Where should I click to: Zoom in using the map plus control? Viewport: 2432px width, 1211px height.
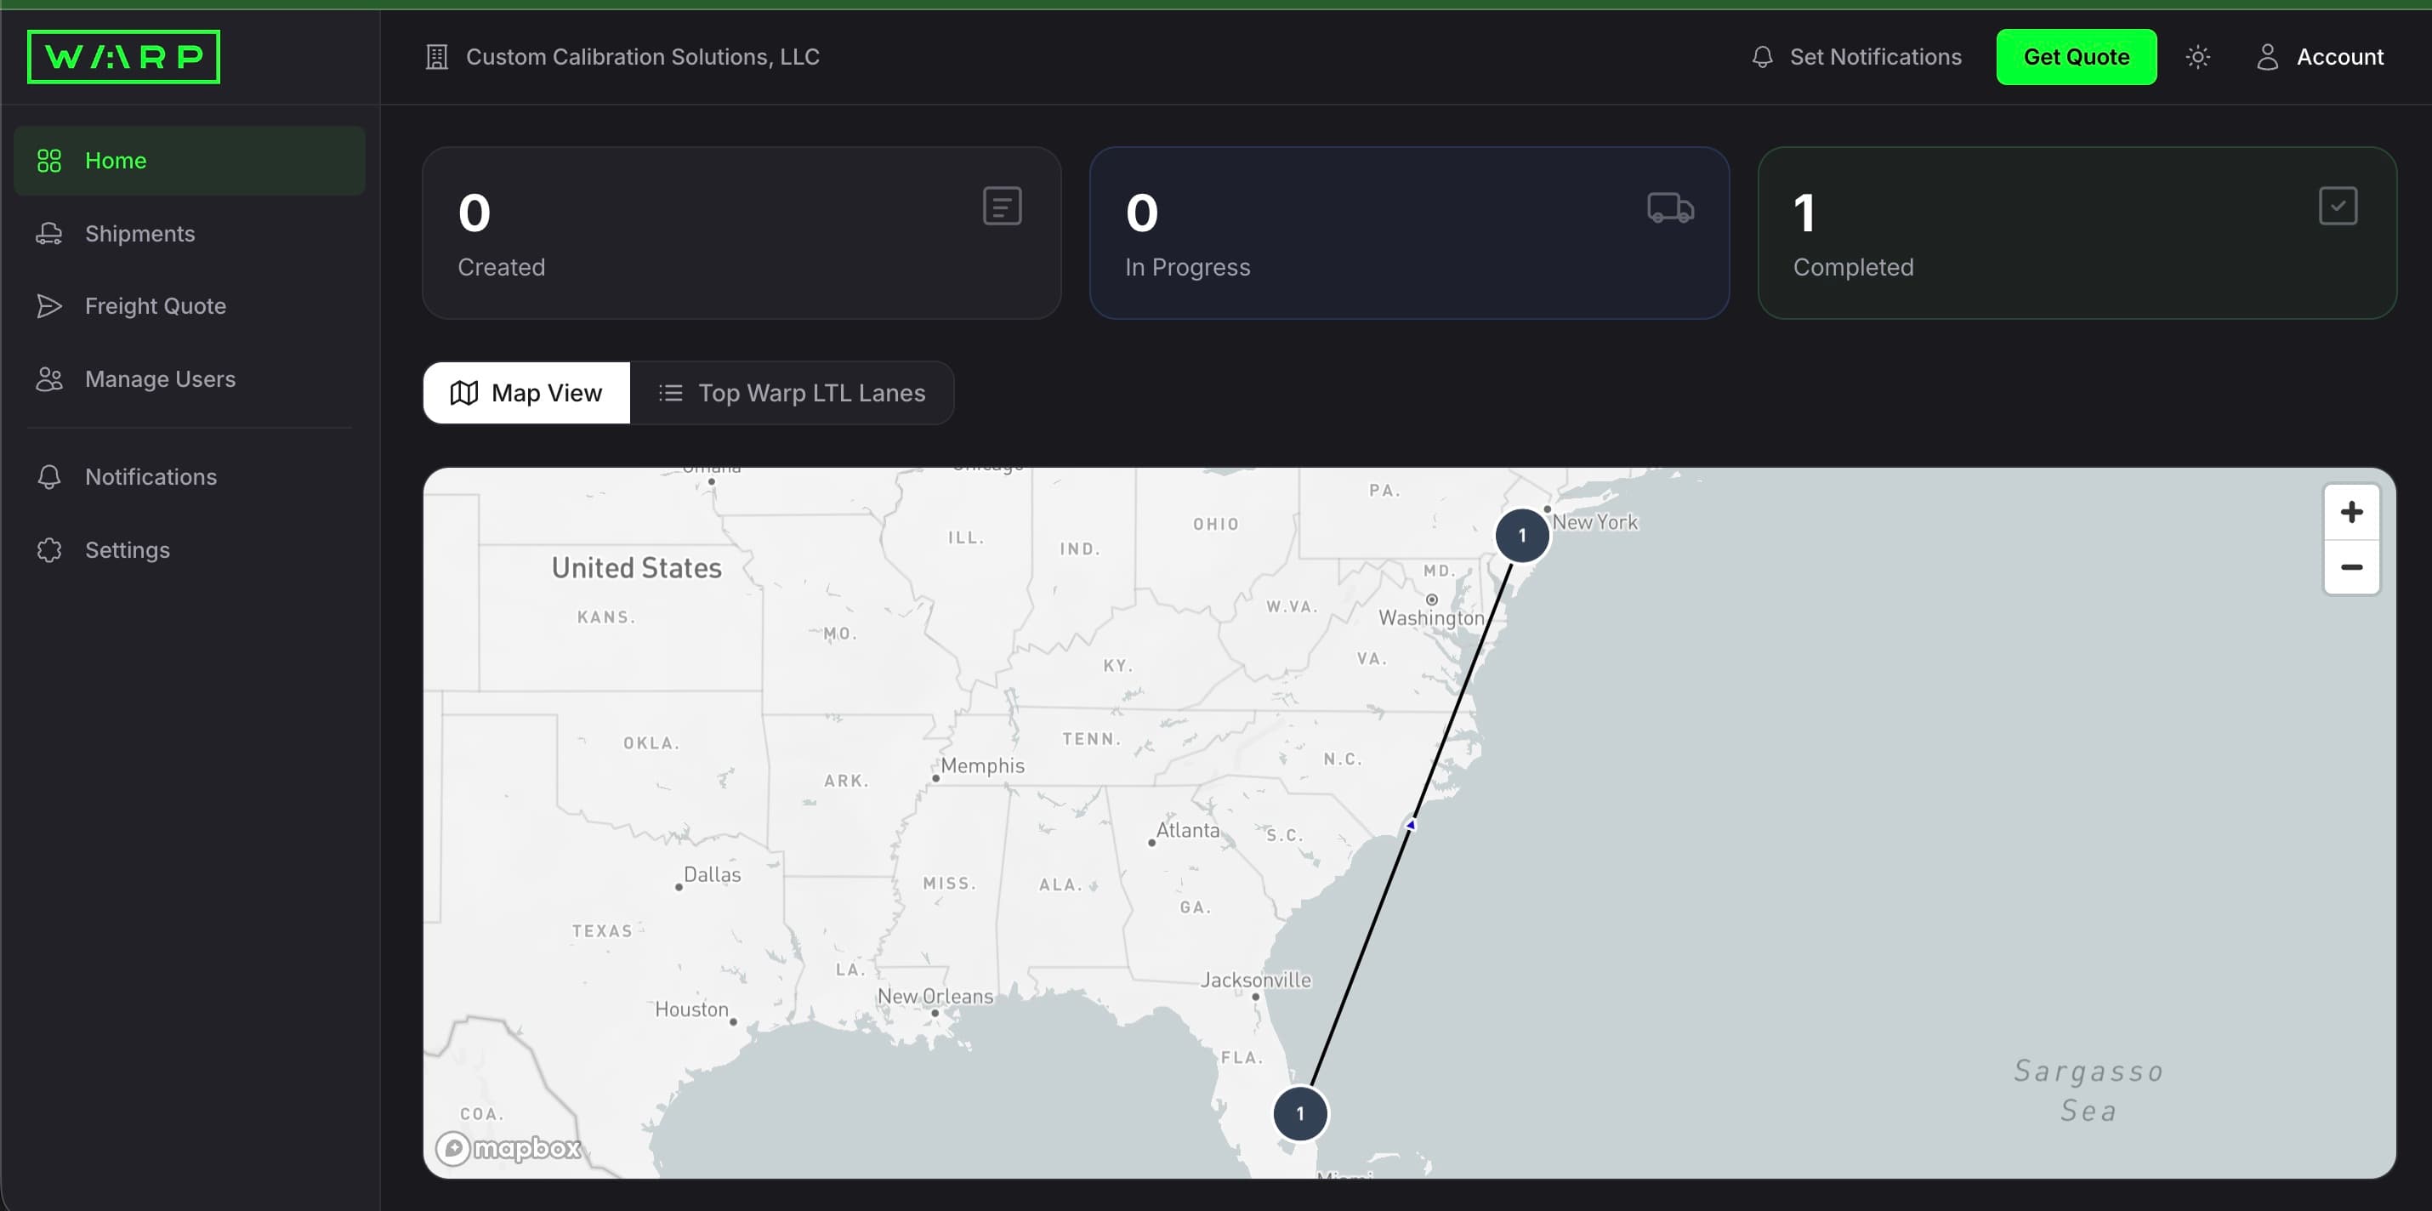(x=2352, y=512)
